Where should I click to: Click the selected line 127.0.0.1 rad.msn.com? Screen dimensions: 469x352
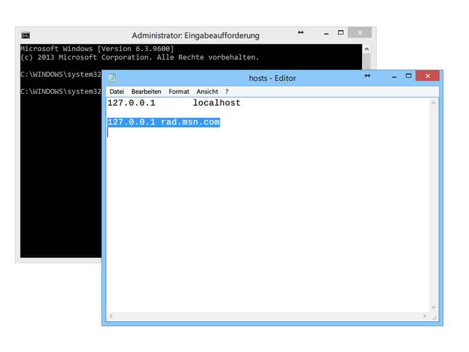(x=164, y=122)
